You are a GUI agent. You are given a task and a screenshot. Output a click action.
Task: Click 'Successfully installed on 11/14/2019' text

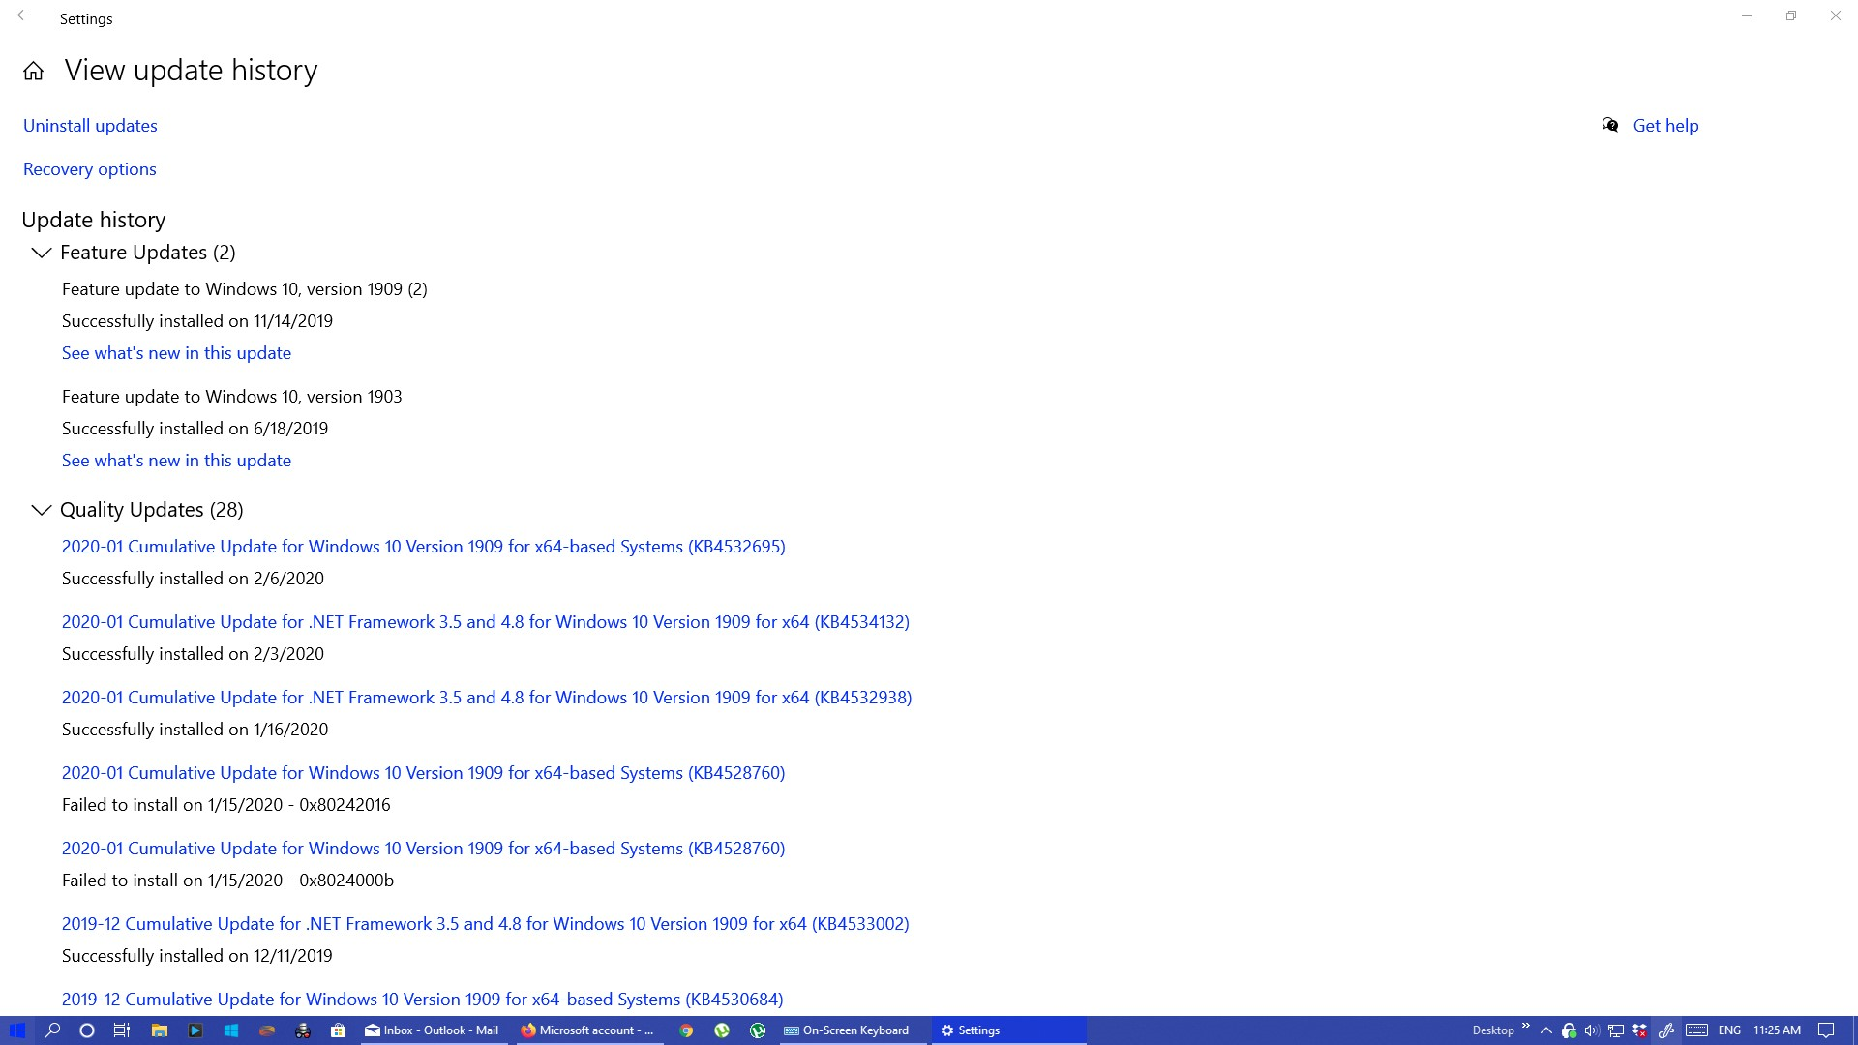click(197, 321)
